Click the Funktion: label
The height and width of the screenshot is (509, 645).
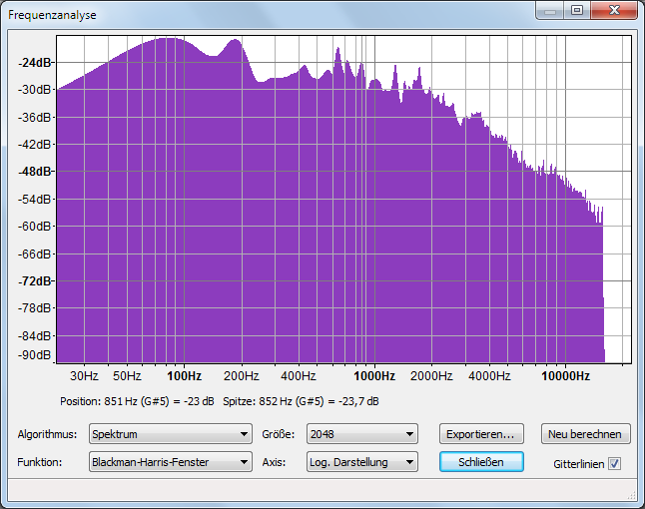tap(40, 462)
